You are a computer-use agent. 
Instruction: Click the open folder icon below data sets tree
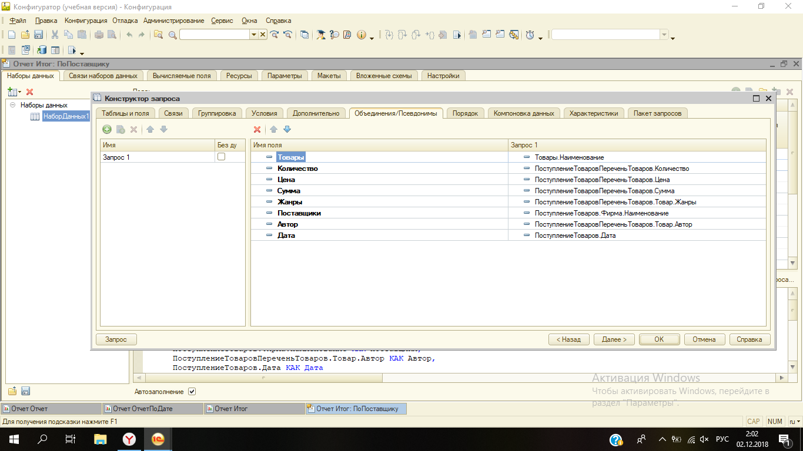(x=12, y=391)
